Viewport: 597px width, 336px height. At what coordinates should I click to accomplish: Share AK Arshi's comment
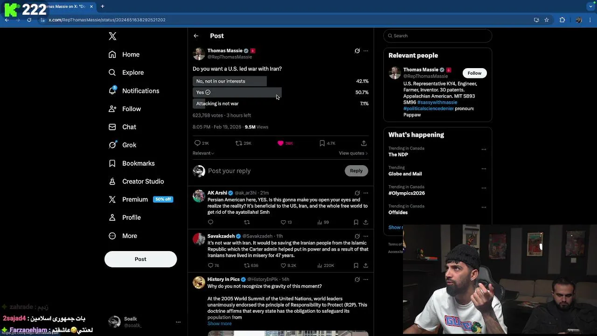point(366,222)
